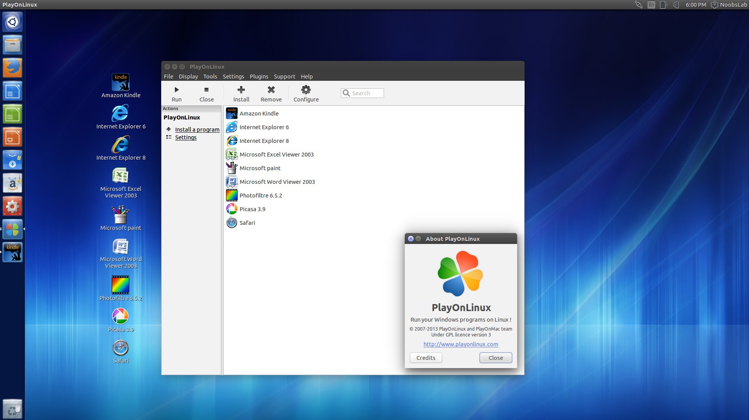
Task: Click the Run toolbar icon
Action: [176, 90]
